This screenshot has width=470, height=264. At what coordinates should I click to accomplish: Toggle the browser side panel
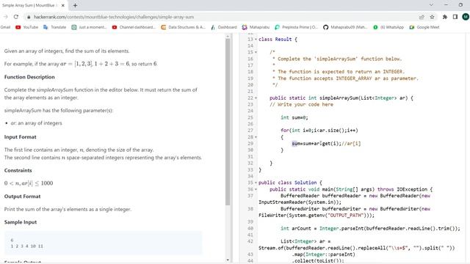[455, 17]
